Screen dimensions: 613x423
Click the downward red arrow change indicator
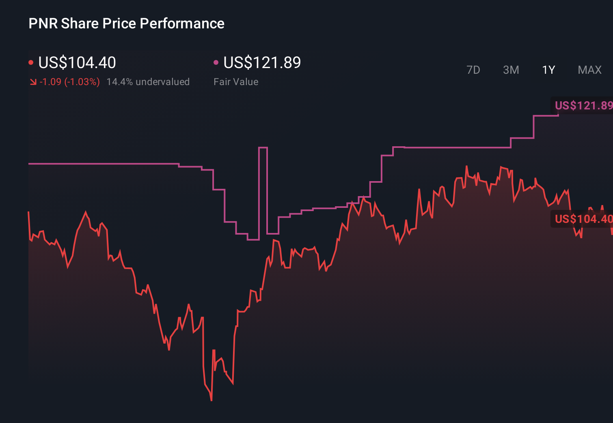coord(33,81)
